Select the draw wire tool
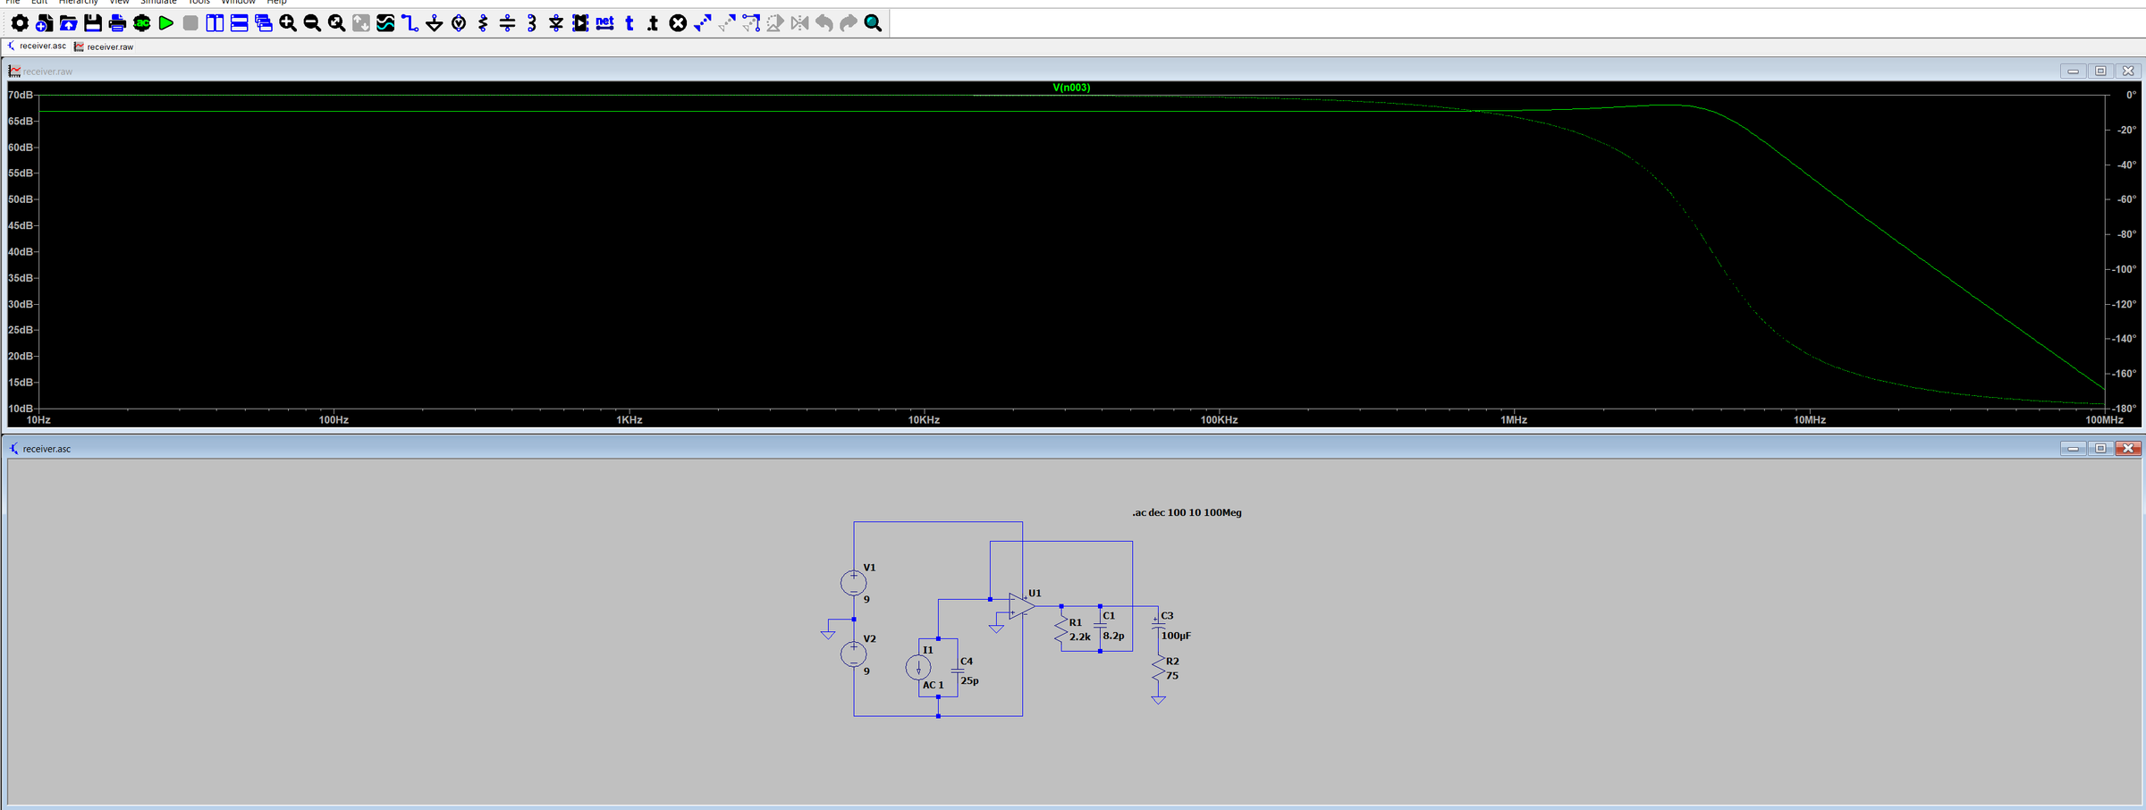Viewport: 2146px width, 810px height. [410, 23]
